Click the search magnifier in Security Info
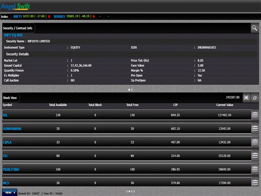 255,28
